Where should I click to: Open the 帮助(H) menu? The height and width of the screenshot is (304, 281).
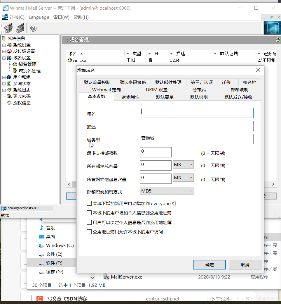point(81,17)
